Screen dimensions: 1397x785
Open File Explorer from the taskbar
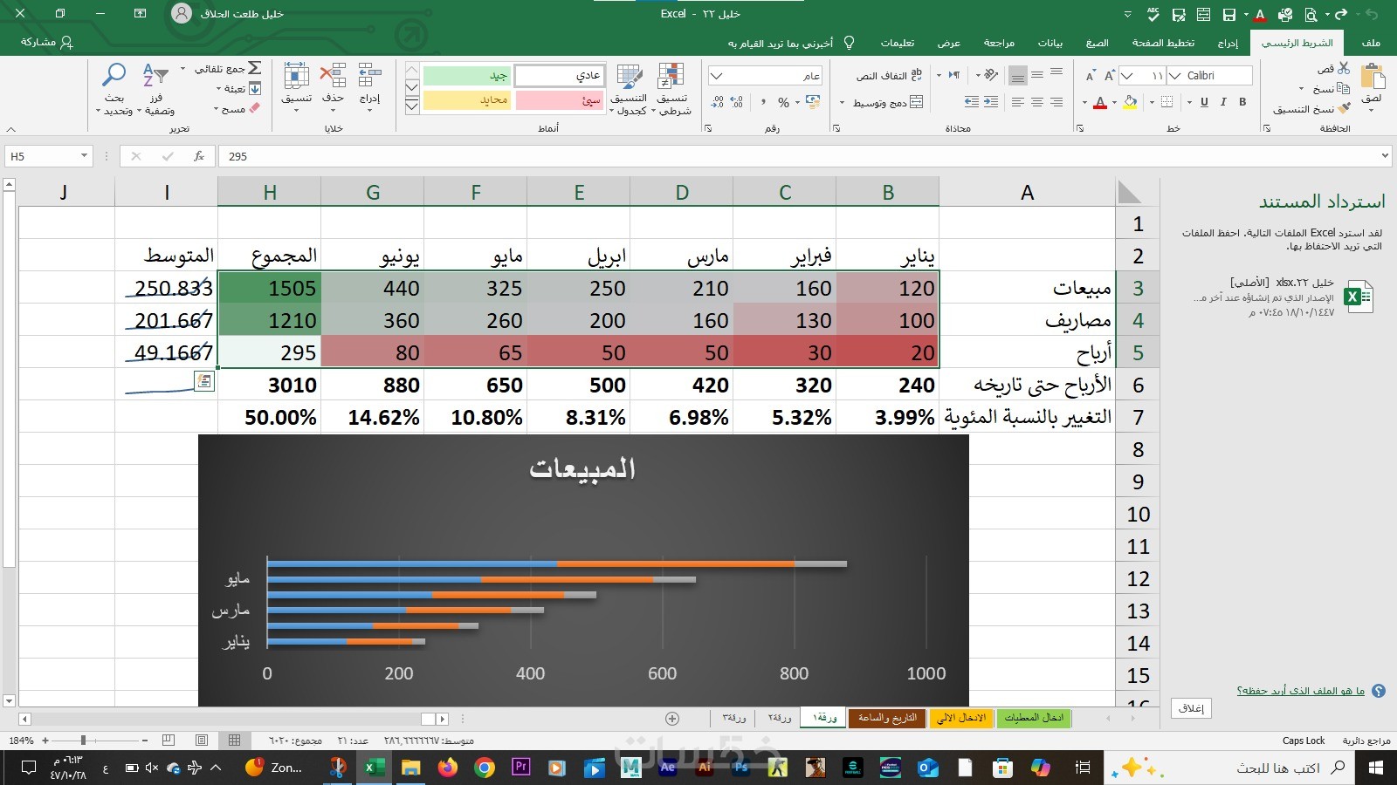(411, 768)
